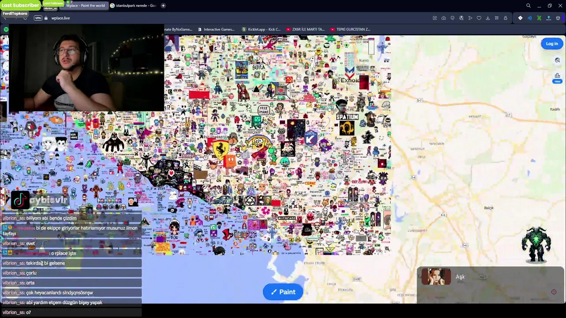Click the site padlock security icon
This screenshot has height=318, width=566.
(46, 18)
